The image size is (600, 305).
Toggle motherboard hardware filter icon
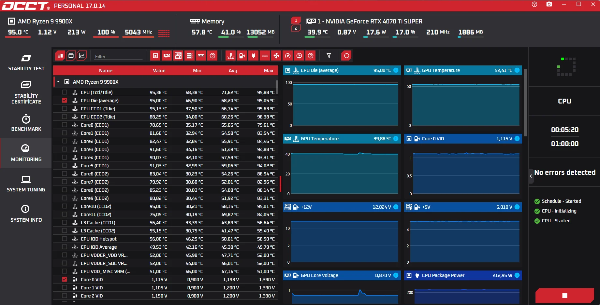[178, 56]
